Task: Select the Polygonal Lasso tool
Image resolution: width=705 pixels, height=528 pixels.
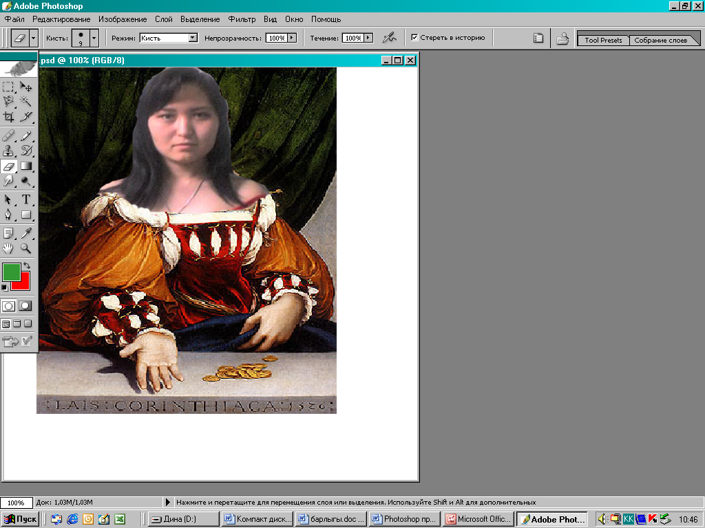Action: point(8,102)
